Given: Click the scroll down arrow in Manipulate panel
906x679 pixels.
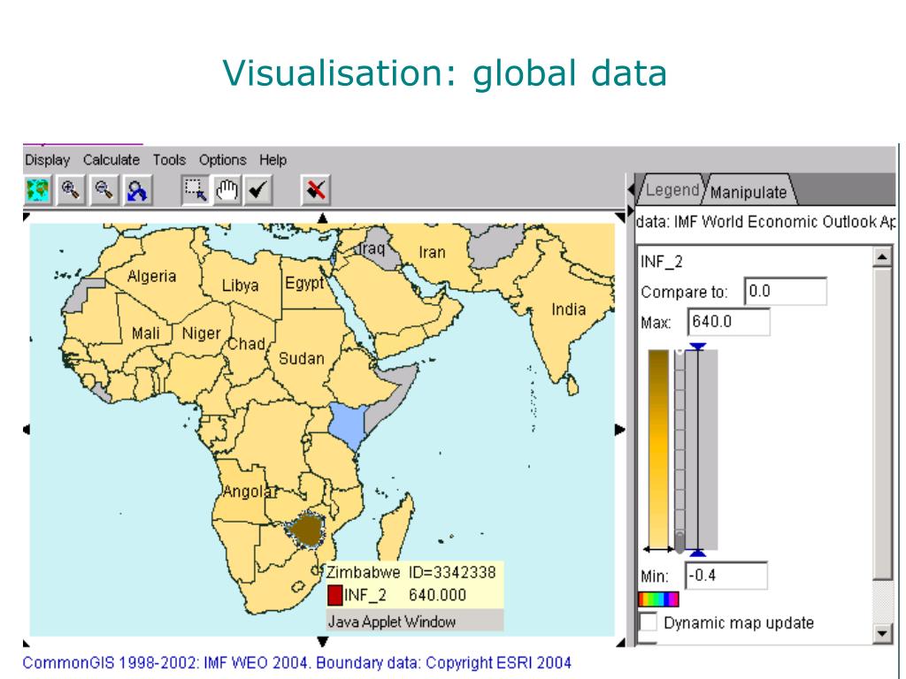Looking at the screenshot, I should tap(882, 633).
